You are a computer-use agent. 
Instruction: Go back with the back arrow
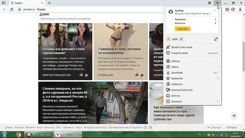[5, 9]
